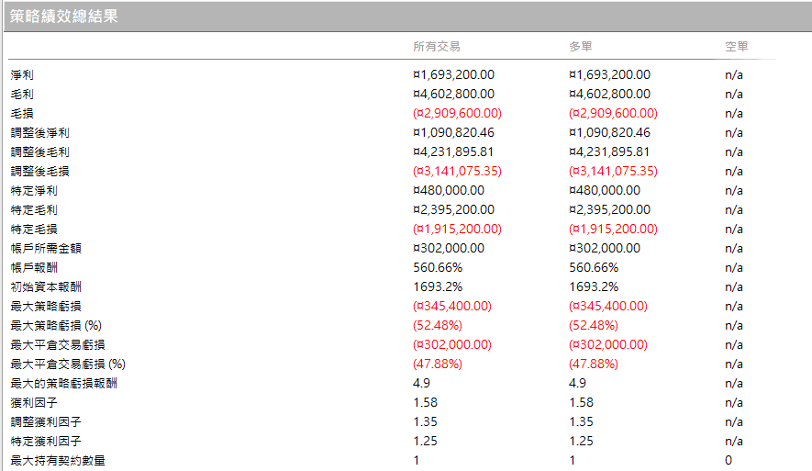This screenshot has width=812, height=471.
Task: Select the 所有交易 column header
Action: 437,47
